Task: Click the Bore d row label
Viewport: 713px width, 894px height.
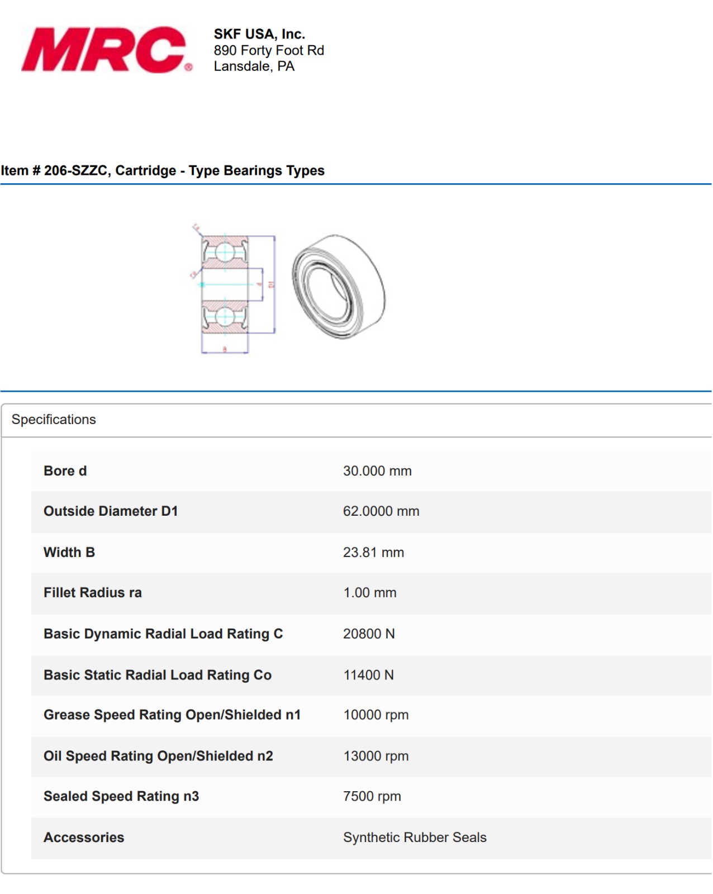Action: 65,471
